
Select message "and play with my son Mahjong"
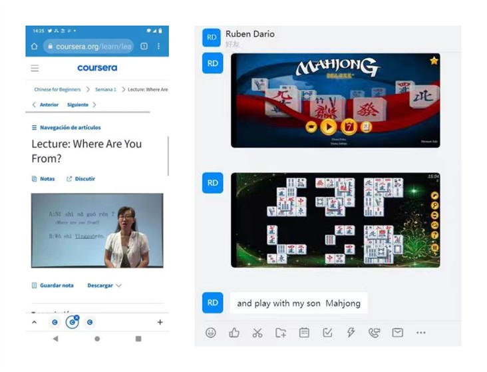[299, 303]
